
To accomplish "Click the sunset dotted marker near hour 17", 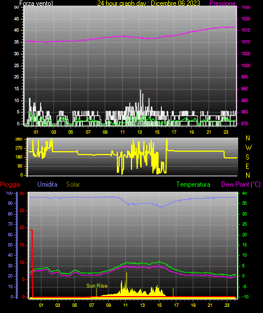I will 173,292.
